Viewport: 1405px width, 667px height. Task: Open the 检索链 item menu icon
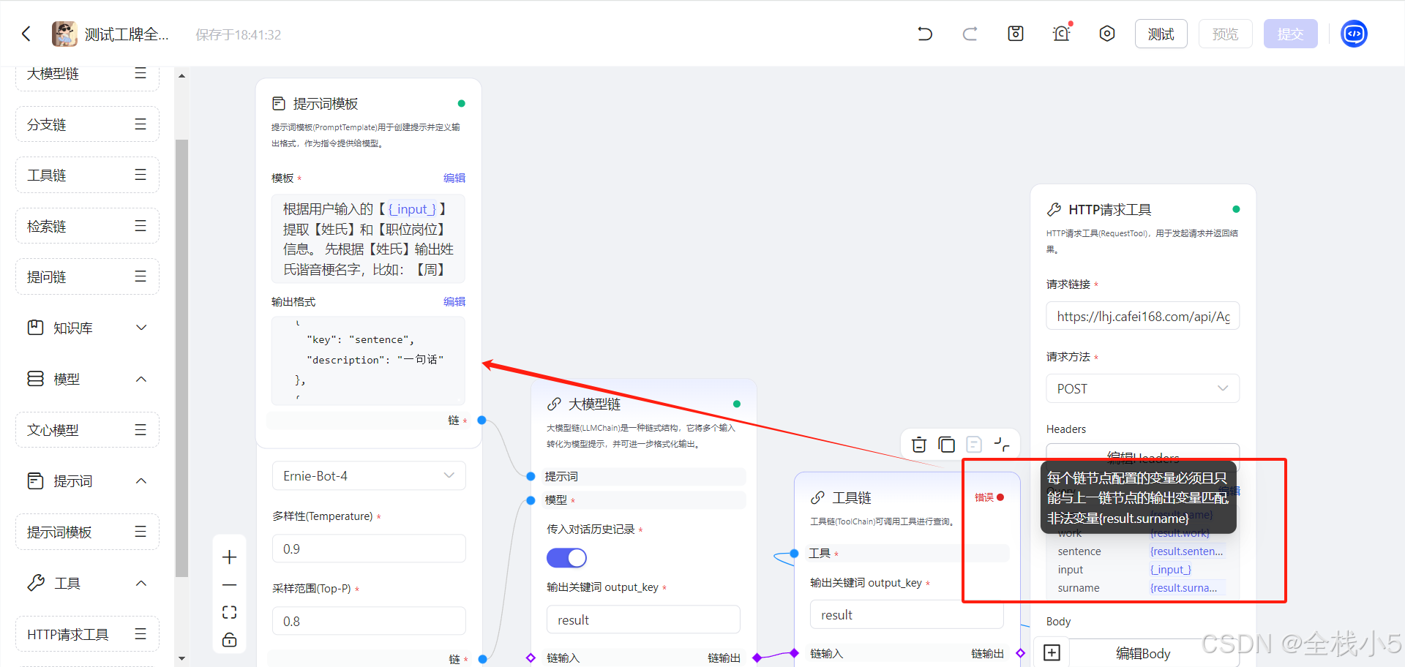pos(140,226)
